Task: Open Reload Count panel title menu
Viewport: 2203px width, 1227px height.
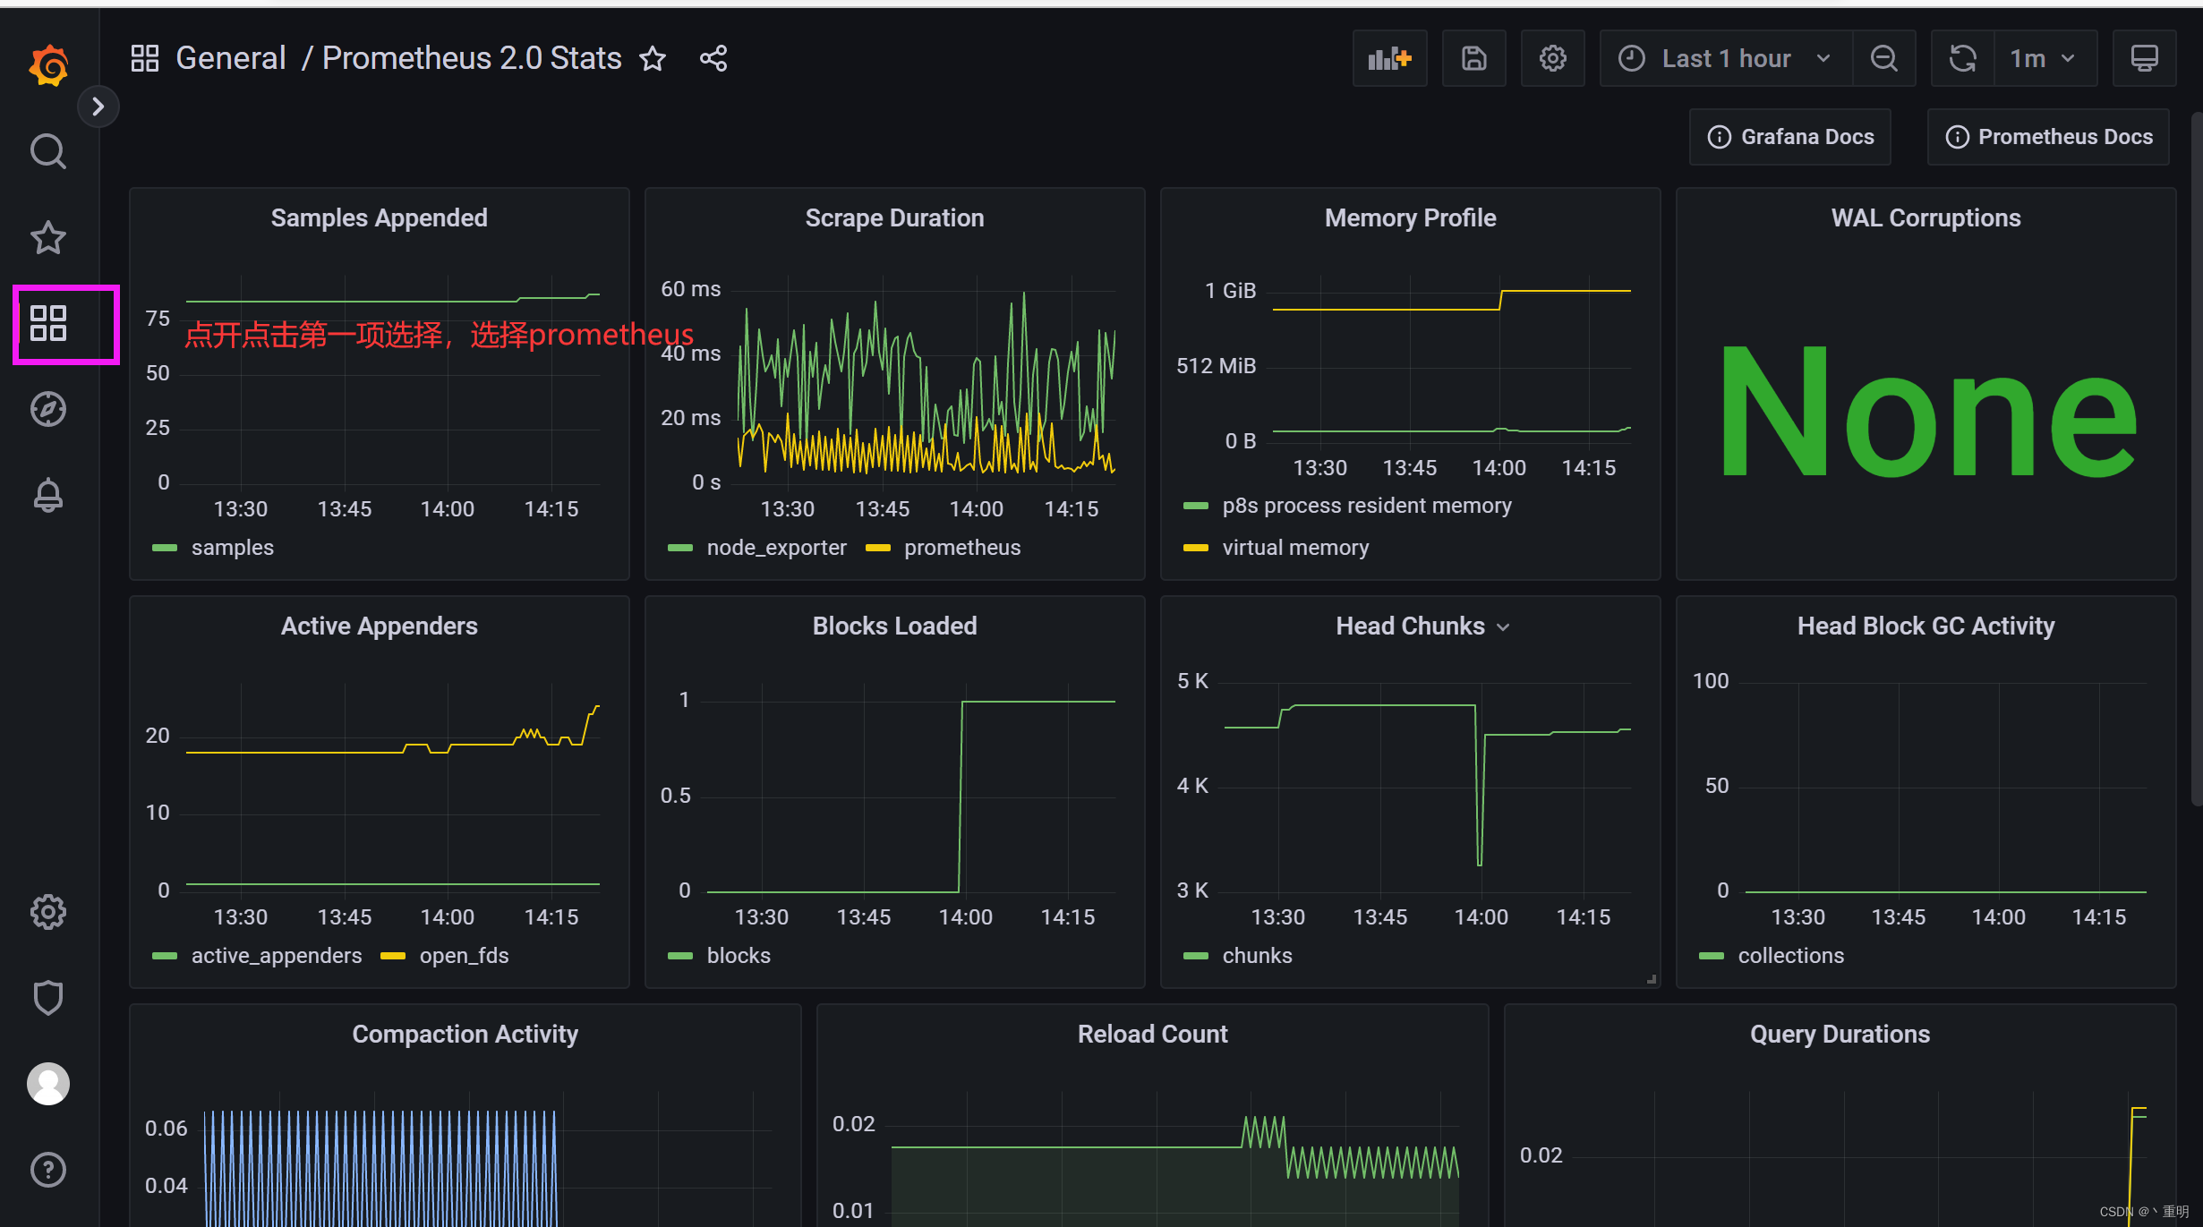Action: tap(1153, 1034)
